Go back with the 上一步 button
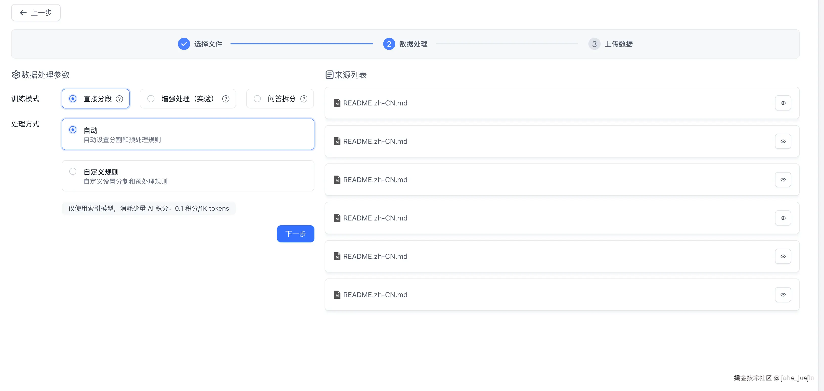Viewport: 824px width, 391px height. [36, 13]
